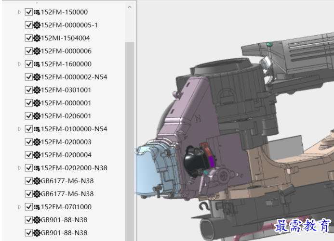334x241 pixels.
Task: Toggle the 152FM-0000006 checkbox
Action: coord(29,51)
